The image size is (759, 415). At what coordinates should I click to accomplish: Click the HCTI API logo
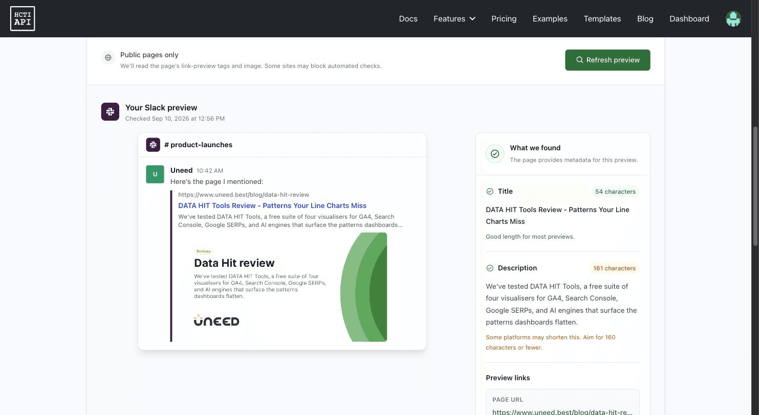[x=23, y=18]
